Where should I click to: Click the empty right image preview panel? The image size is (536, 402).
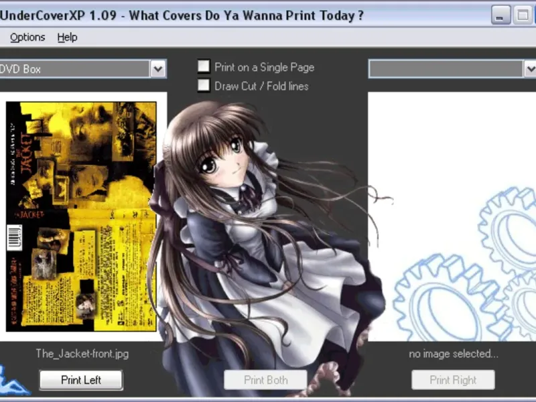[x=452, y=216]
